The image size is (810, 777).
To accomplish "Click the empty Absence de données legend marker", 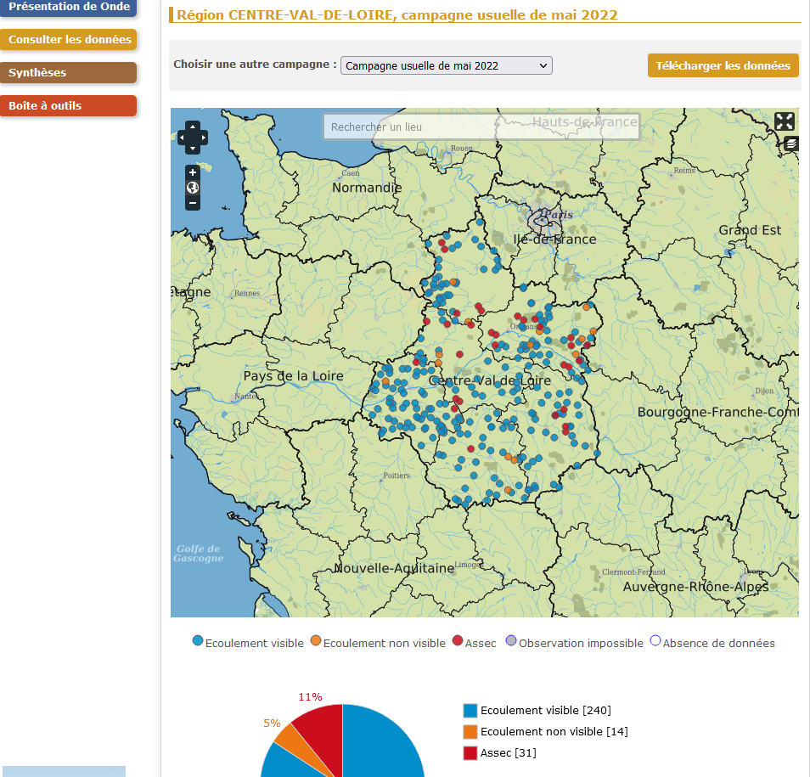I will pos(655,641).
